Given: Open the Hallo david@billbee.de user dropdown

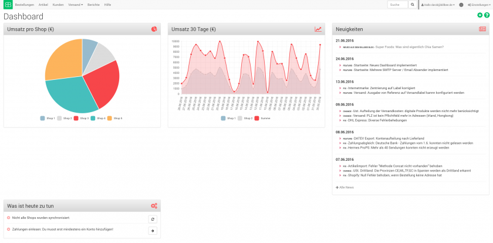Looking at the screenshot, I should [x=438, y=5].
